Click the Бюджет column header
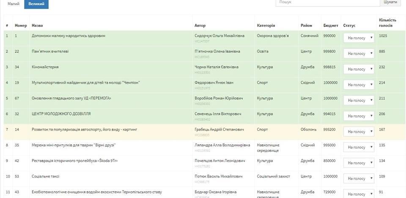Viewport: 406px width, 198px height. coord(330,26)
